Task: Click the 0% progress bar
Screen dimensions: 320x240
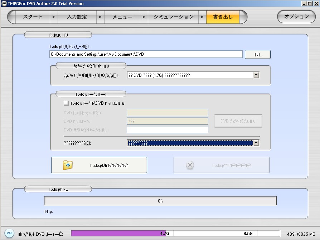Action: coord(160,201)
